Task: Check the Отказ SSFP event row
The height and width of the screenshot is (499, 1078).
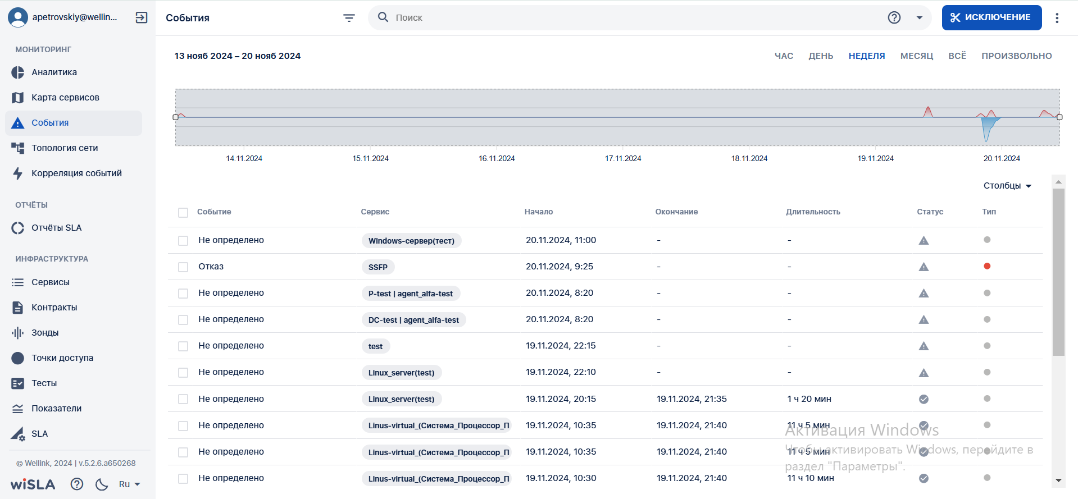Action: click(x=183, y=267)
